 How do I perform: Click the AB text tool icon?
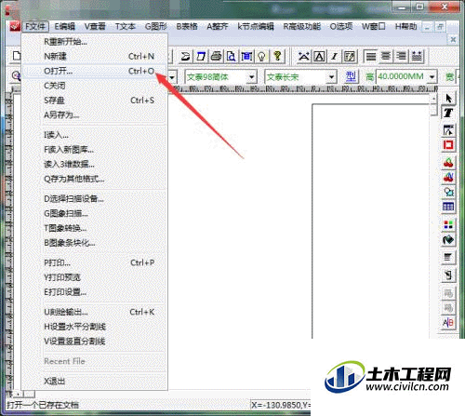point(448,323)
